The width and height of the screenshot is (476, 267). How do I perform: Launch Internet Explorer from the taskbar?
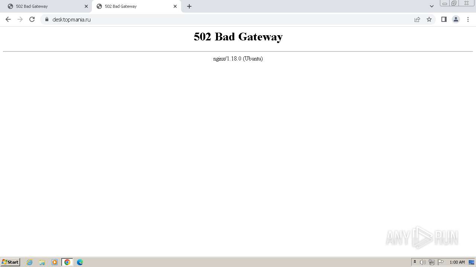coord(30,262)
